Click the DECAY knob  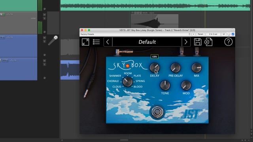(x=155, y=68)
